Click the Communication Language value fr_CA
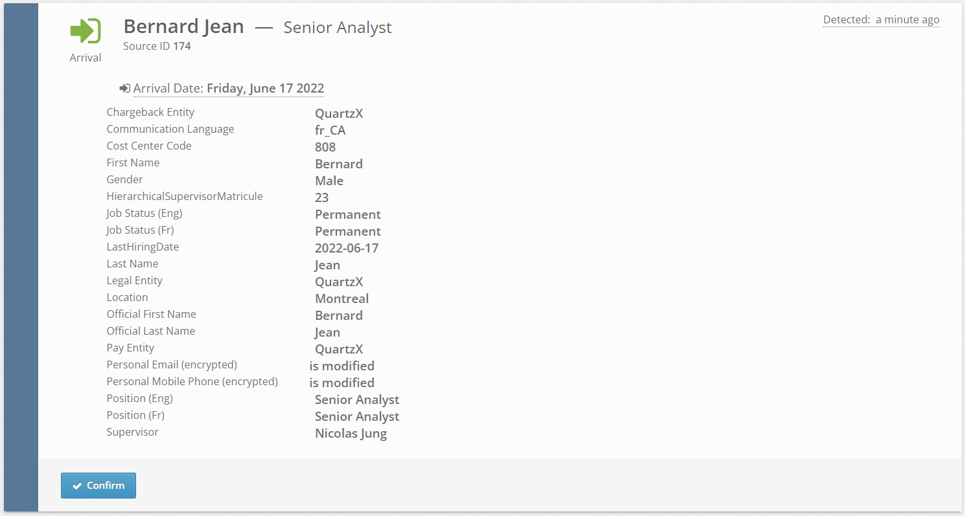Viewport: 965px width, 516px height. click(x=331, y=130)
